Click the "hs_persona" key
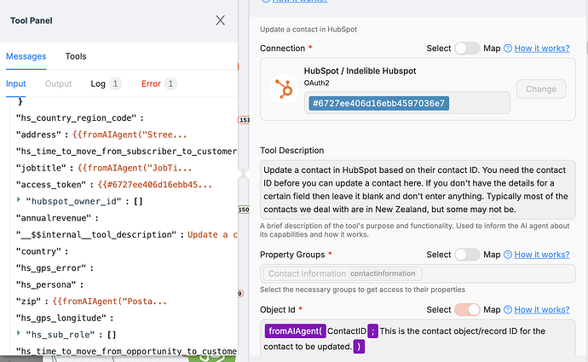Viewport: 588px width, 362px height. tap(46, 284)
